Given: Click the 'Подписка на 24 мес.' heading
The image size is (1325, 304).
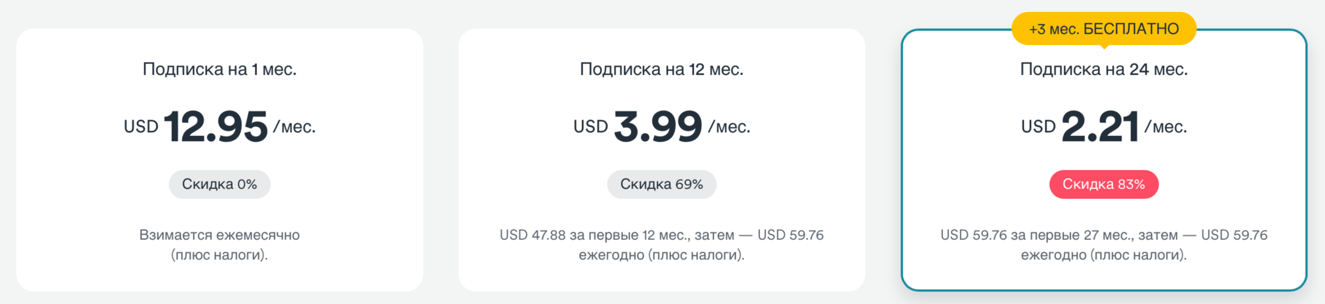Looking at the screenshot, I should click(x=1104, y=69).
